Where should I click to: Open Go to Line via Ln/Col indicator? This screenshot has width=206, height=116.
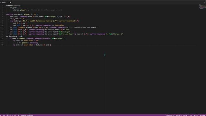point(170,115)
